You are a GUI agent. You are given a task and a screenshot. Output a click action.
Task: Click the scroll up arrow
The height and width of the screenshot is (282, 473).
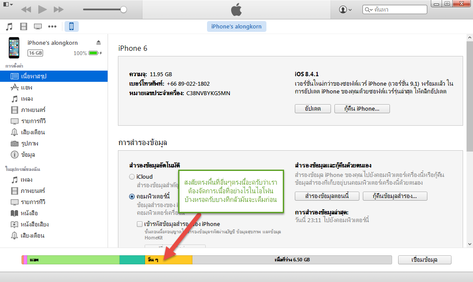pos(470,38)
